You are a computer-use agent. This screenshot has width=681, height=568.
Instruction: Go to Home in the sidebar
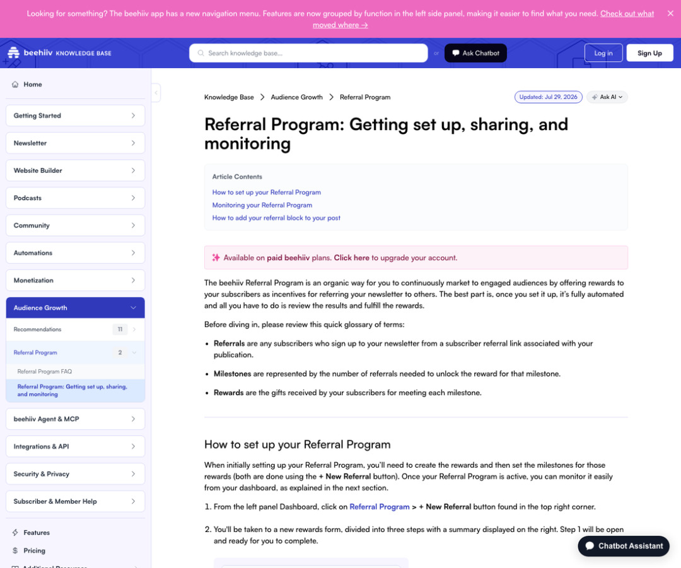click(x=33, y=85)
